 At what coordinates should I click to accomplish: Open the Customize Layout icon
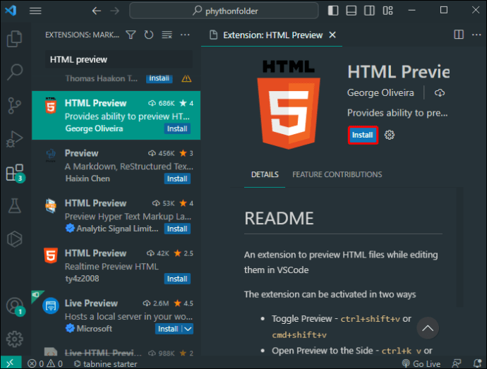(387, 11)
